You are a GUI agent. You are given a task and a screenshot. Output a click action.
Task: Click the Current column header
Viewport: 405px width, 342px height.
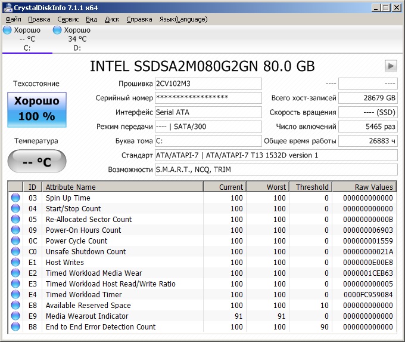(x=225, y=187)
